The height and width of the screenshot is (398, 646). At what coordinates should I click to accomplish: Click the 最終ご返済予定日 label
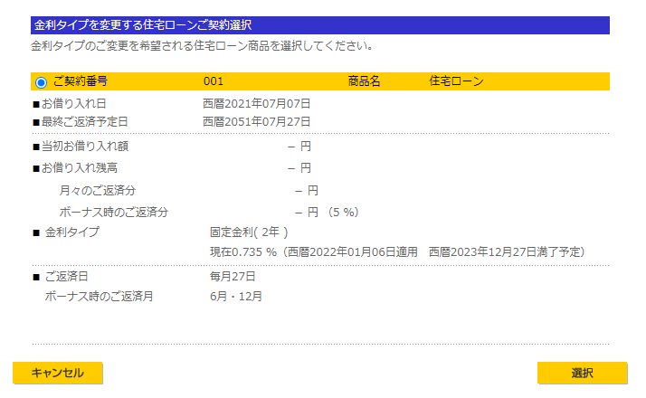(x=85, y=121)
